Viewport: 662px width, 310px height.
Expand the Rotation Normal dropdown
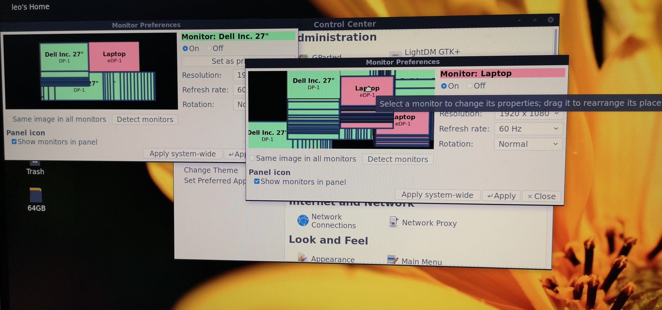click(x=528, y=144)
